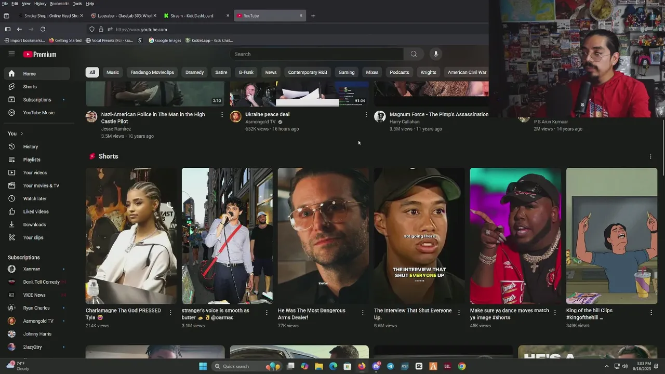
Task: Toggle the Firefox sidebar button
Action: (x=7, y=29)
